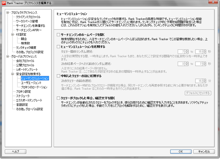
Task: Close the preferences dialog window
Action: coord(213,2)
